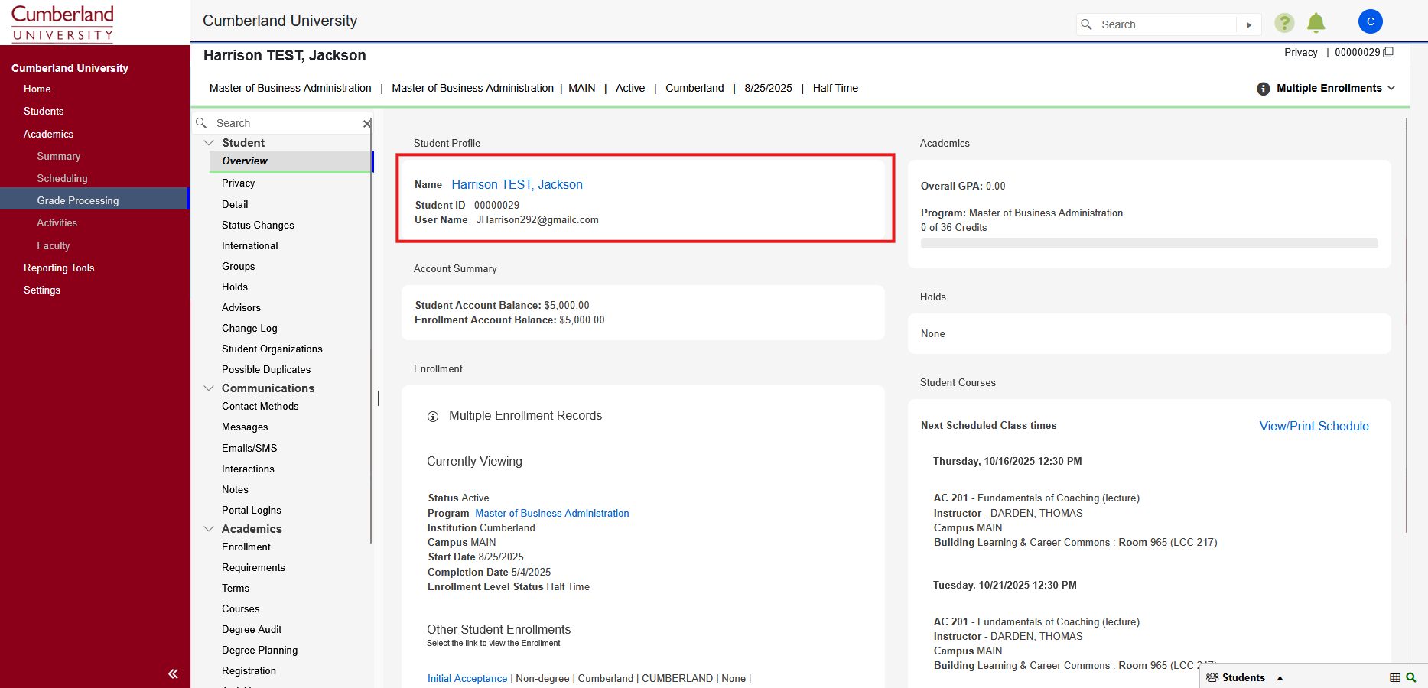Image resolution: width=1428 pixels, height=688 pixels.
Task: Open Change Log in the Student tree
Action: 249,328
